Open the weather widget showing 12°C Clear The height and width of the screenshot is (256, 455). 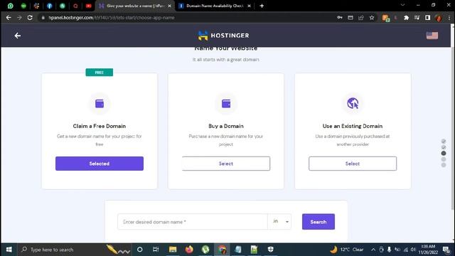tap(347, 250)
